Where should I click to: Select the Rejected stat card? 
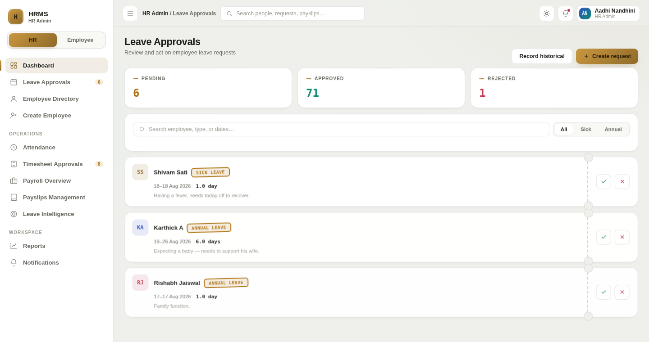pos(554,88)
